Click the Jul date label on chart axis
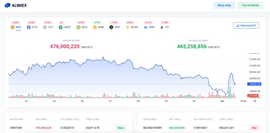Screen dimensions: 270x133 click(222, 101)
